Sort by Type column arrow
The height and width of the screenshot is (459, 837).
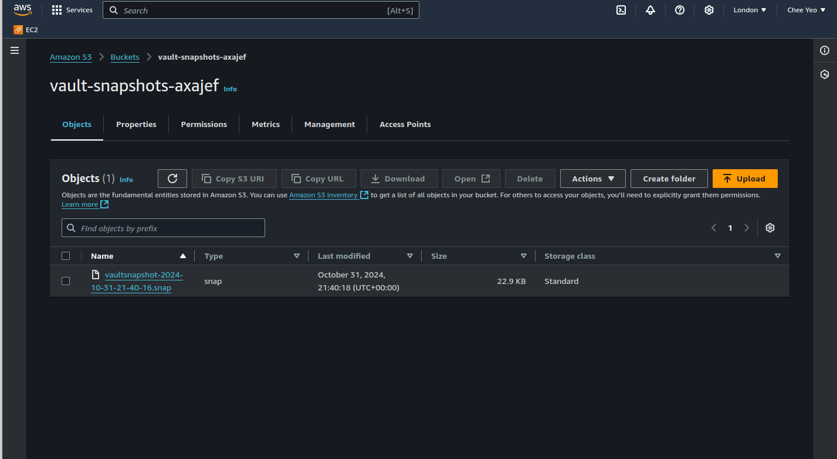coord(297,256)
